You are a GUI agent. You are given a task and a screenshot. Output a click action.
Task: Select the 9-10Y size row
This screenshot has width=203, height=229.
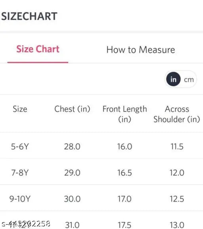[x=101, y=198]
